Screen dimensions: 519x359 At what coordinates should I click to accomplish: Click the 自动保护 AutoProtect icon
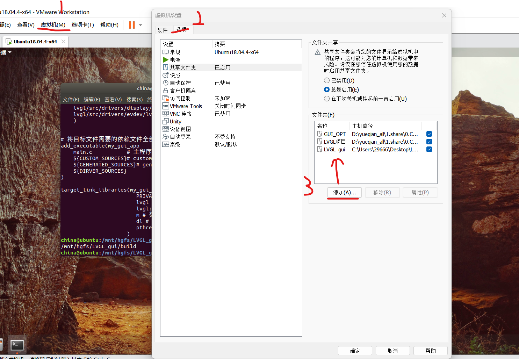(x=166, y=83)
